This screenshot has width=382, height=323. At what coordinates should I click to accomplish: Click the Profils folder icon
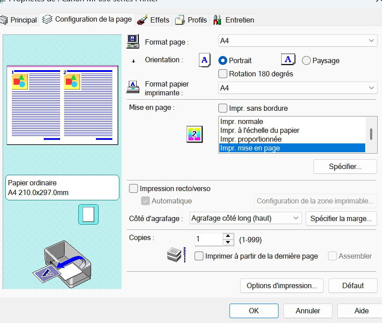pyautogui.click(x=180, y=20)
